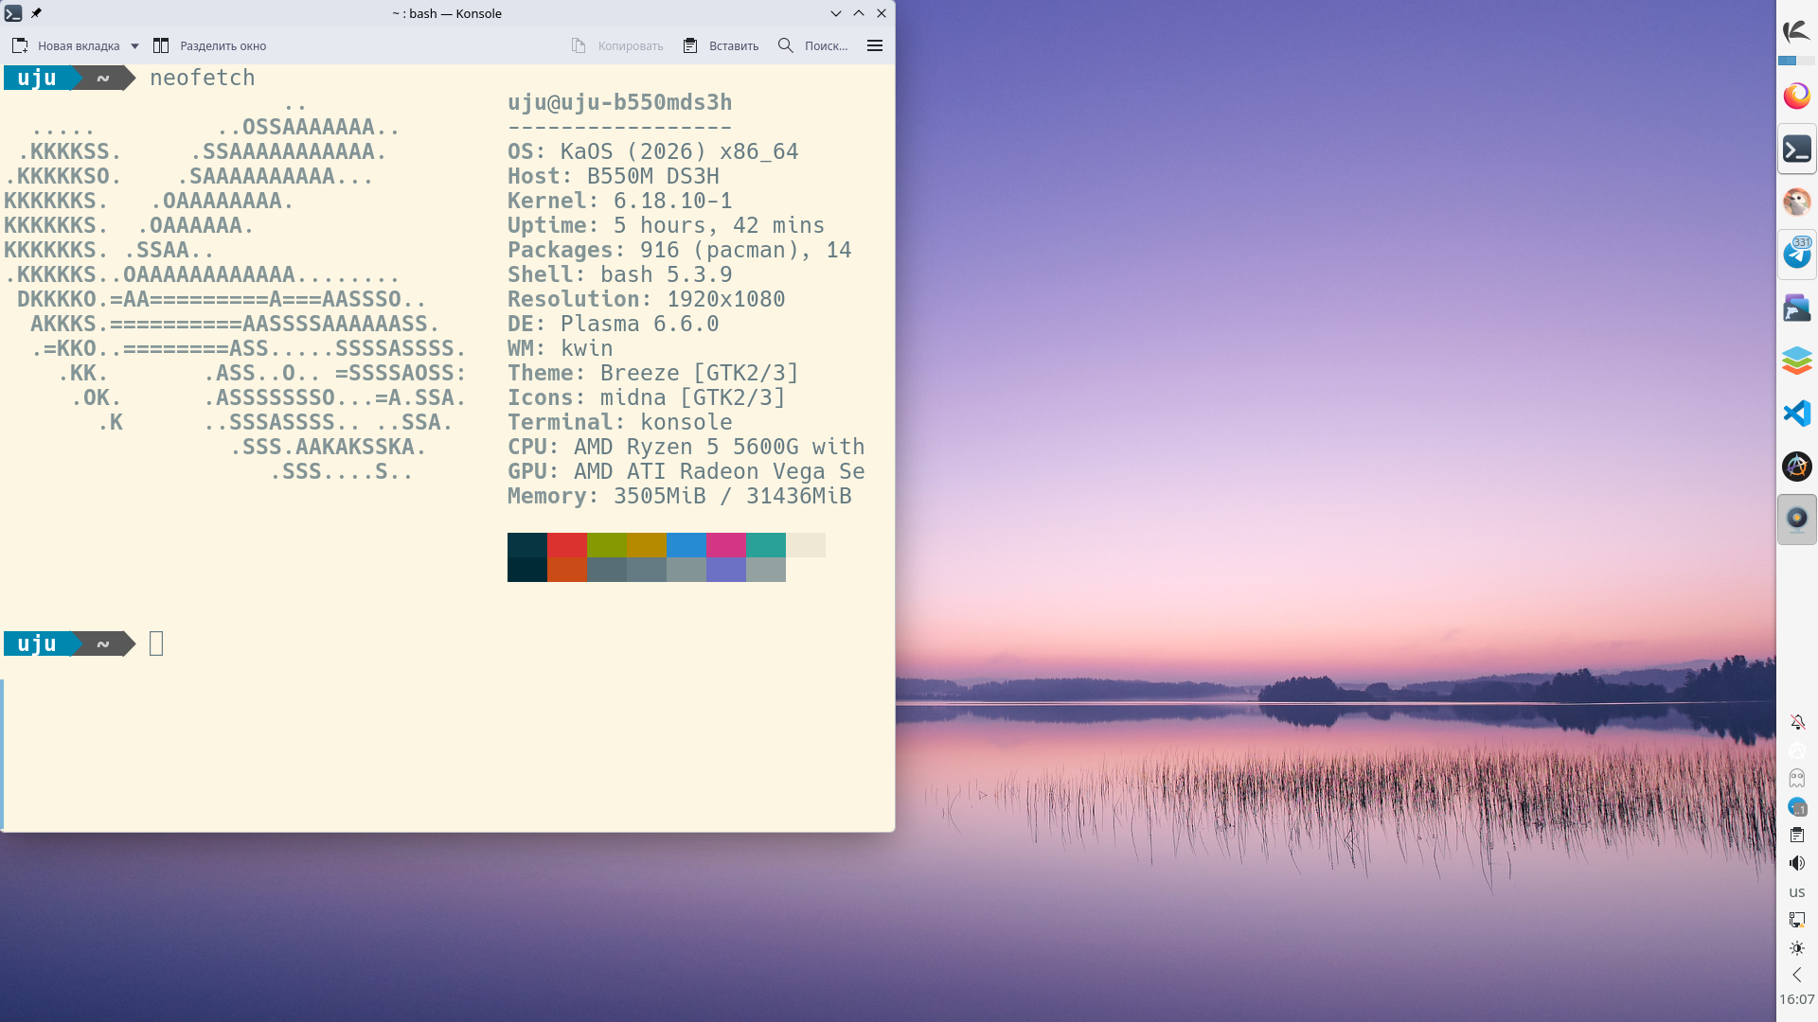The width and height of the screenshot is (1818, 1022).
Task: Open the volume tray icon
Action: point(1796,863)
